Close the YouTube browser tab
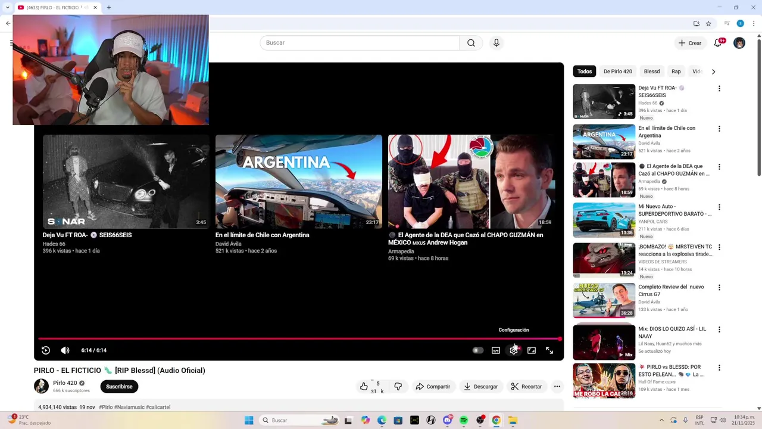 pos(95,8)
